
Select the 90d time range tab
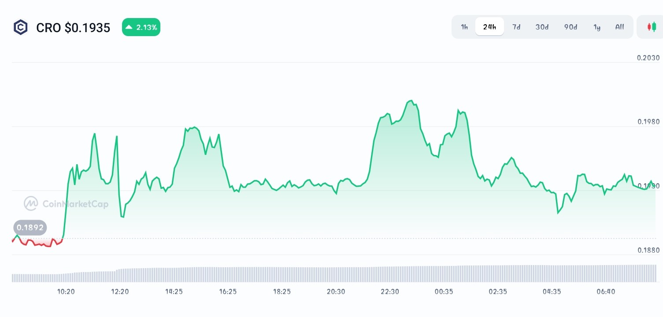click(x=570, y=27)
